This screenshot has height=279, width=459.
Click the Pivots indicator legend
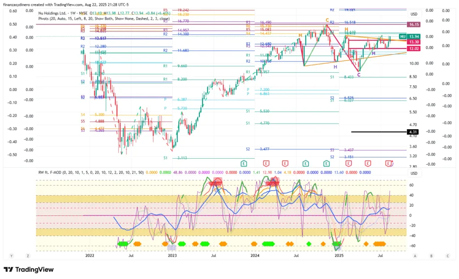pos(104,18)
